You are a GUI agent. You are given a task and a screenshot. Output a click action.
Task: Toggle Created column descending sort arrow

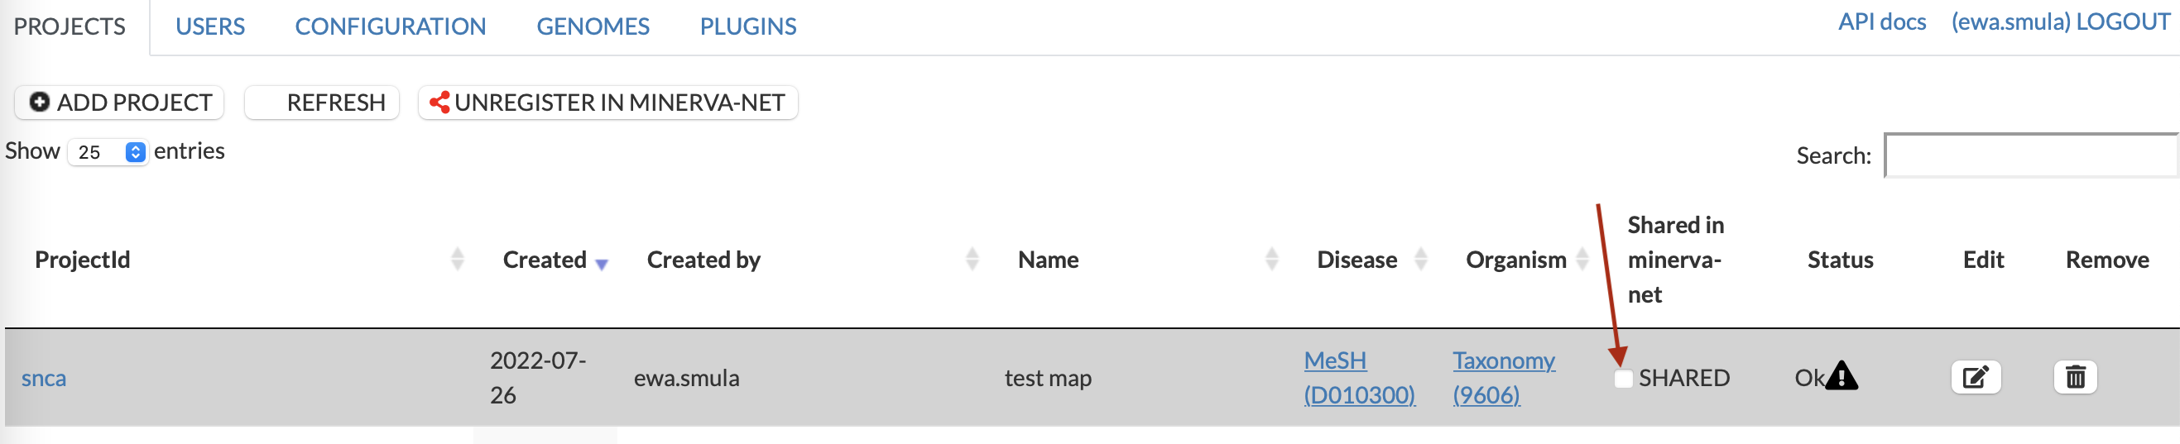point(602,264)
